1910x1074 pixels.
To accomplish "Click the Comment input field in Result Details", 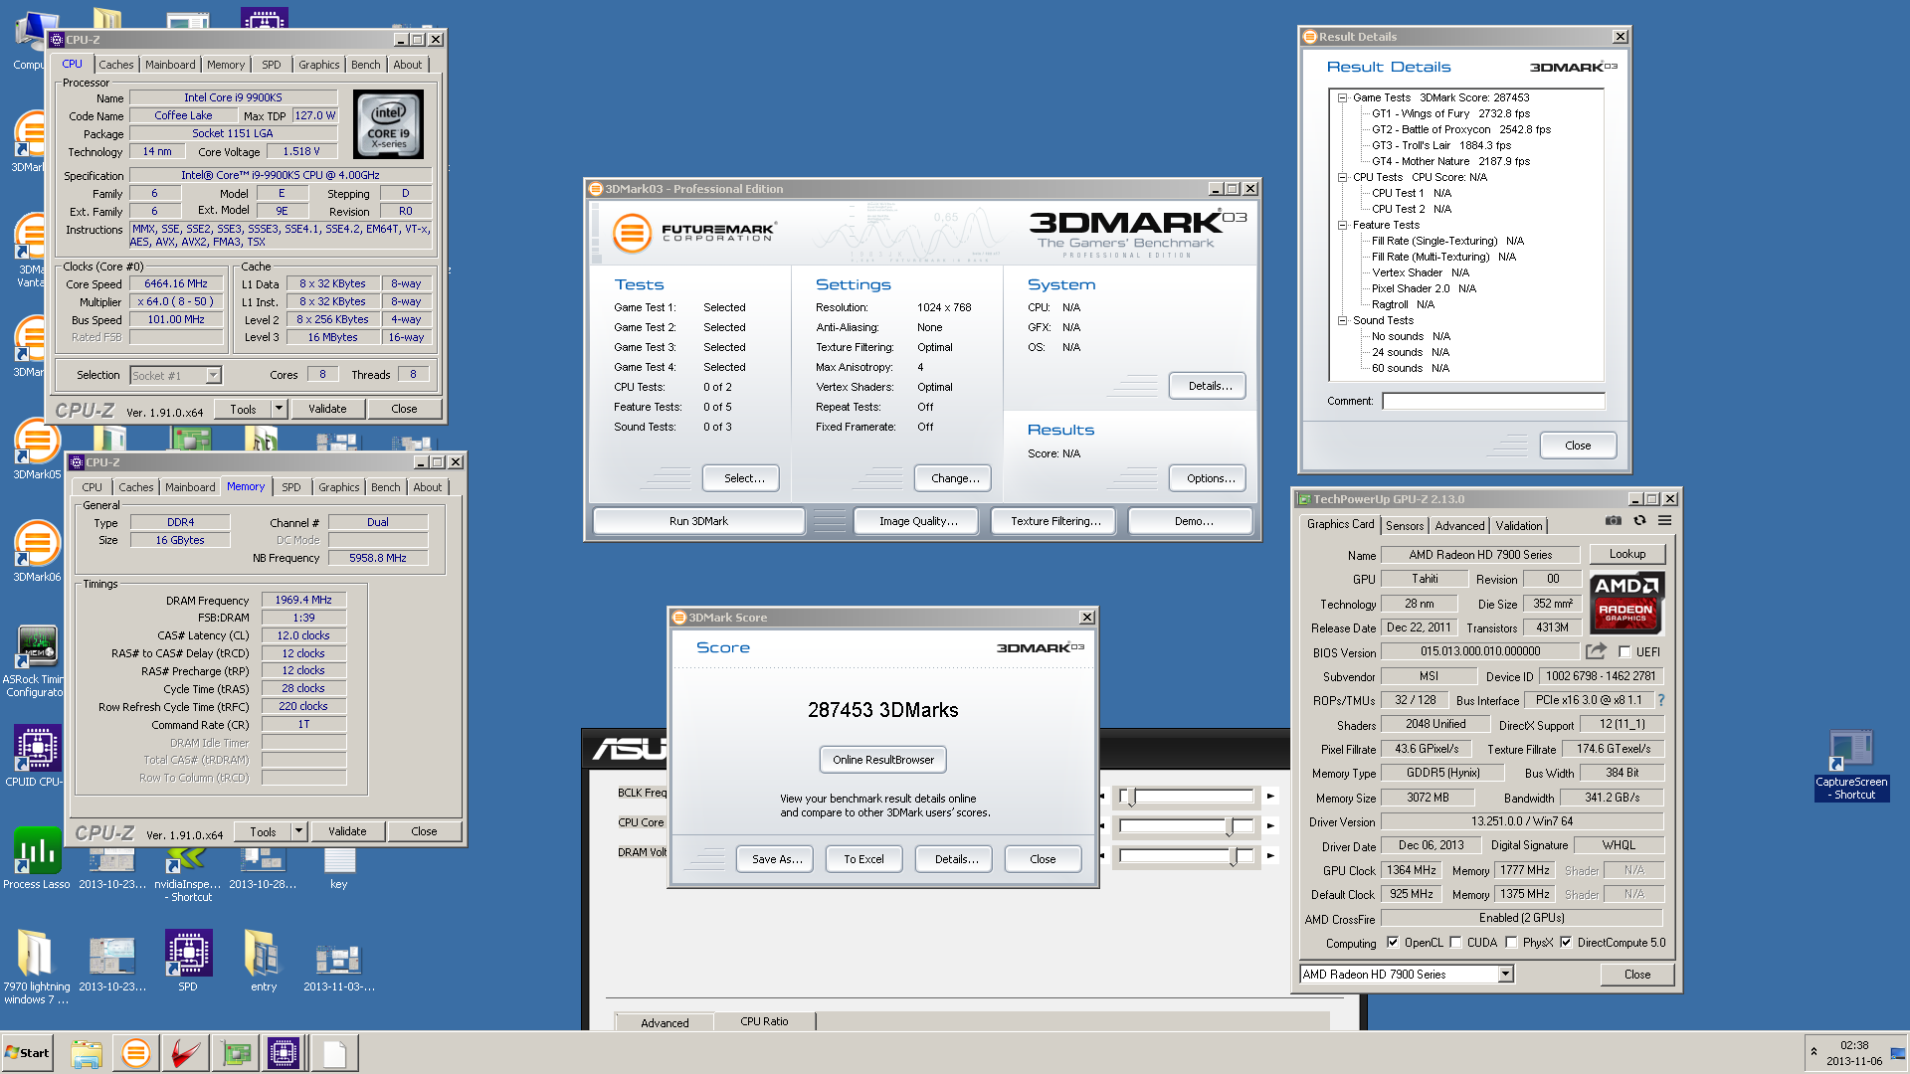I will click(x=1493, y=401).
